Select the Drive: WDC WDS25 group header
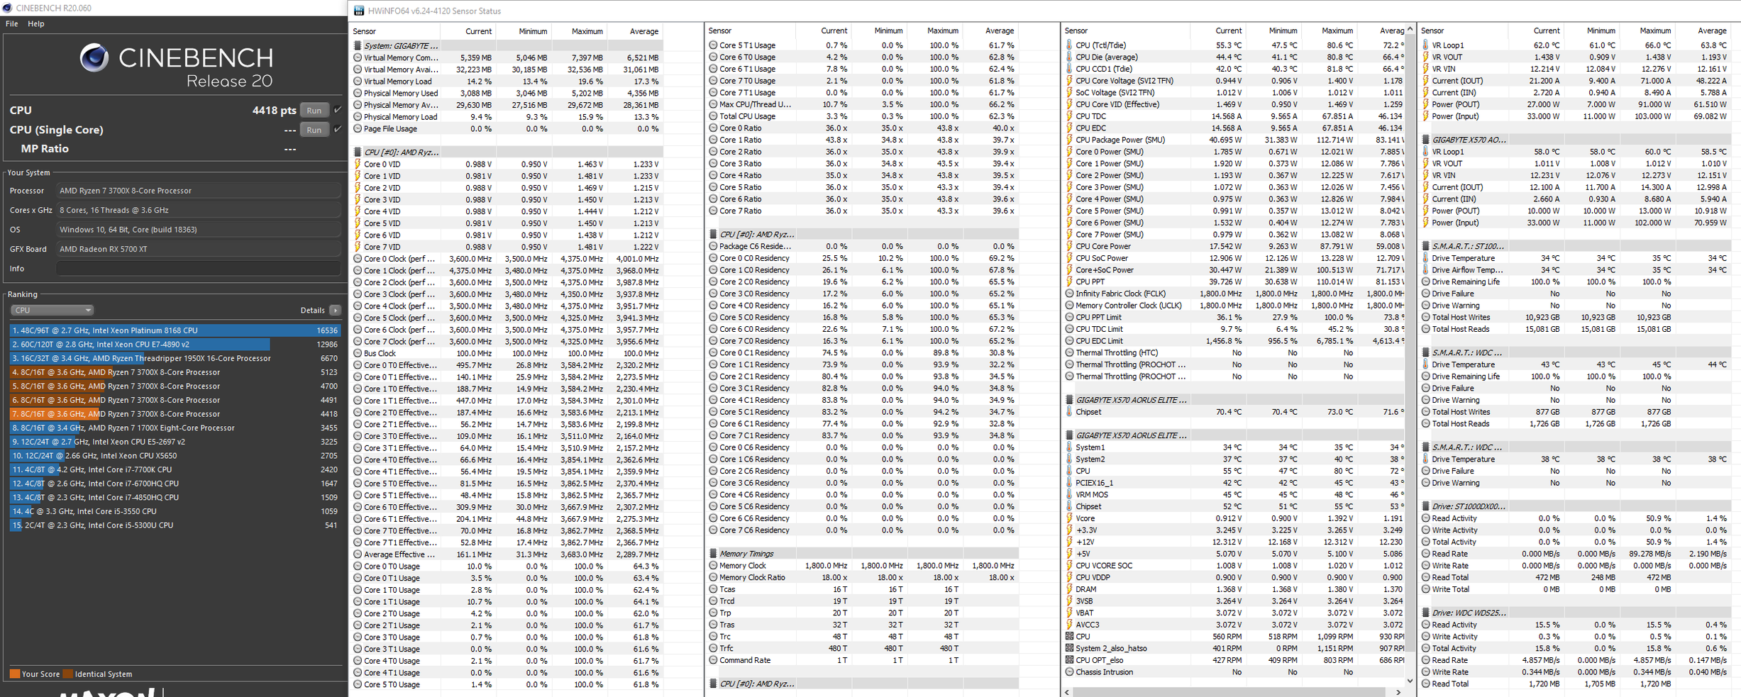Screen dimensions: 1741x697 click(1575, 613)
